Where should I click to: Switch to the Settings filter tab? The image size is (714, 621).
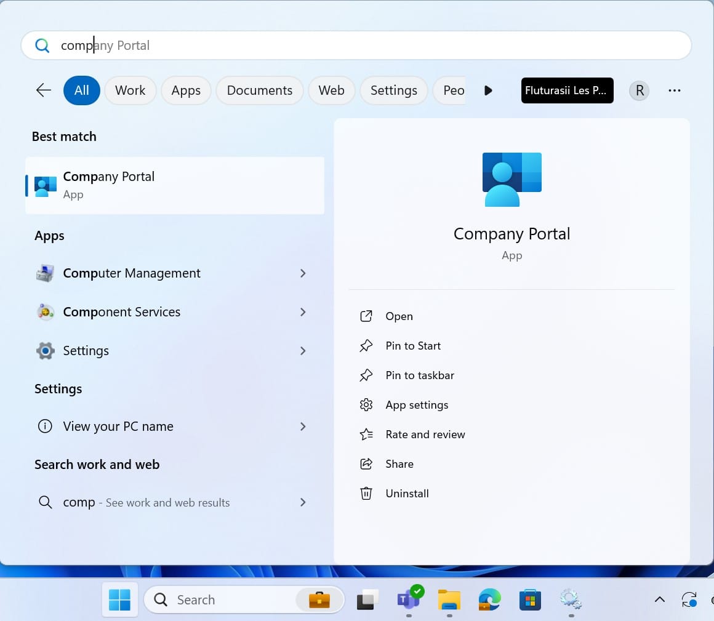pyautogui.click(x=394, y=90)
